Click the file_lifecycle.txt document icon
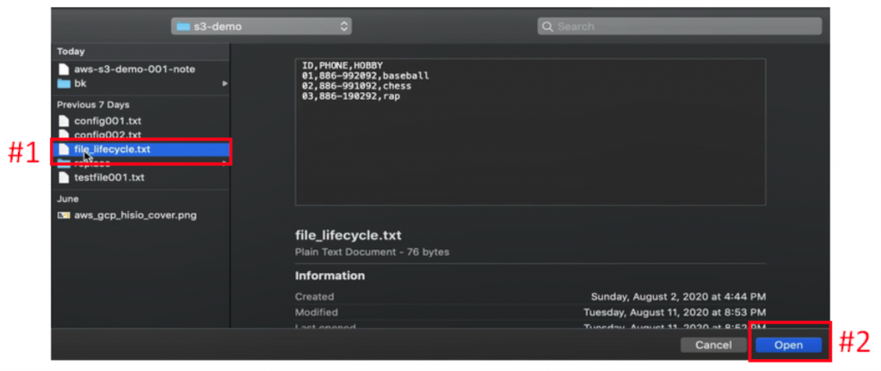The height and width of the screenshot is (371, 881). [64, 149]
